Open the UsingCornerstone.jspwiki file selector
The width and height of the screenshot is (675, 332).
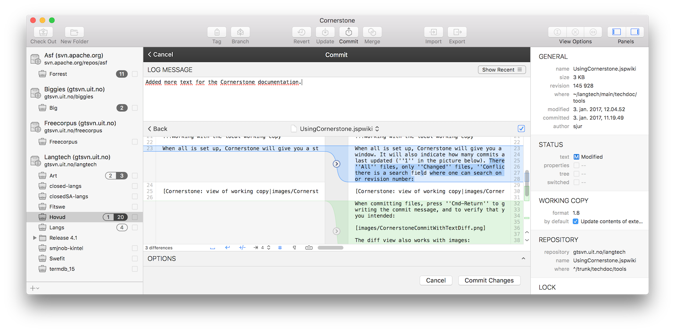click(336, 129)
